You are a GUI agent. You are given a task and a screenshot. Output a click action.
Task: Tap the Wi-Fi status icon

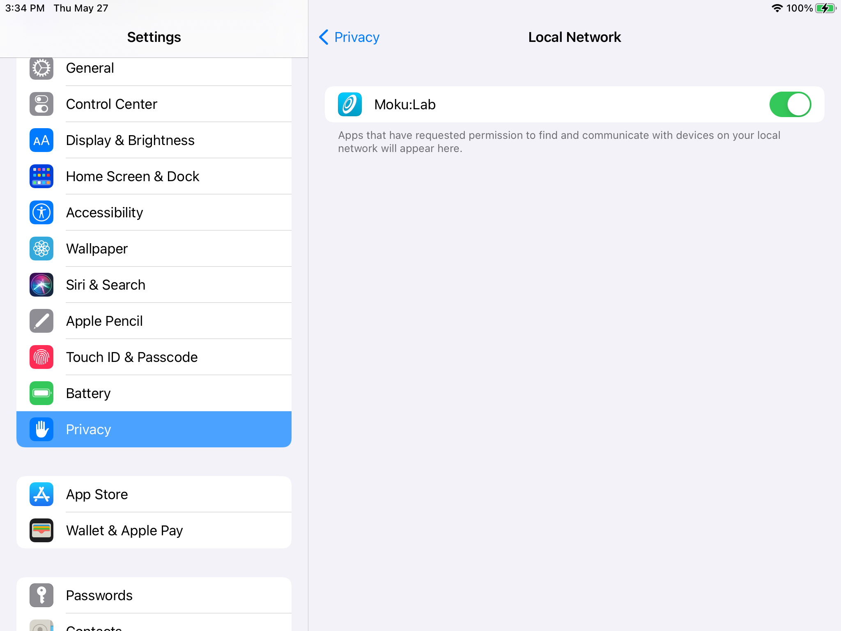point(777,8)
